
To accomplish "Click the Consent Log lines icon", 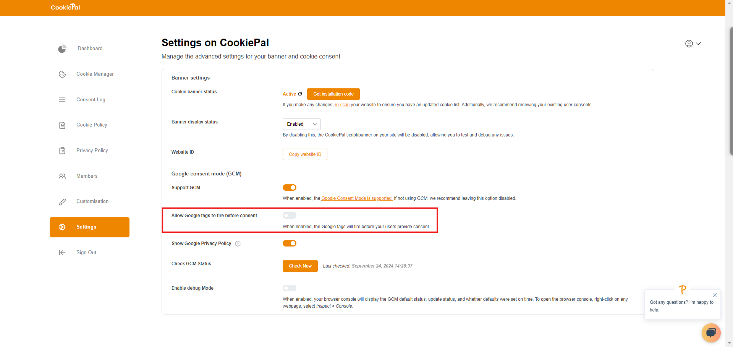I will point(62,100).
